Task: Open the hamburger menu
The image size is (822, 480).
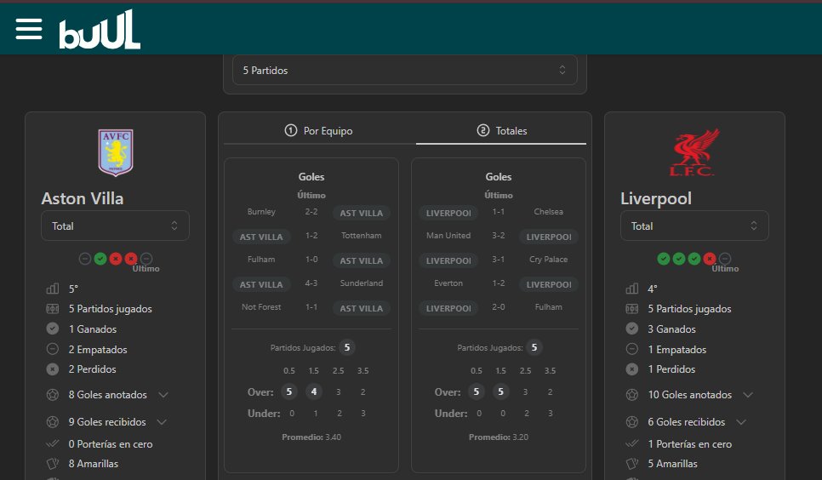Action: coord(29,29)
